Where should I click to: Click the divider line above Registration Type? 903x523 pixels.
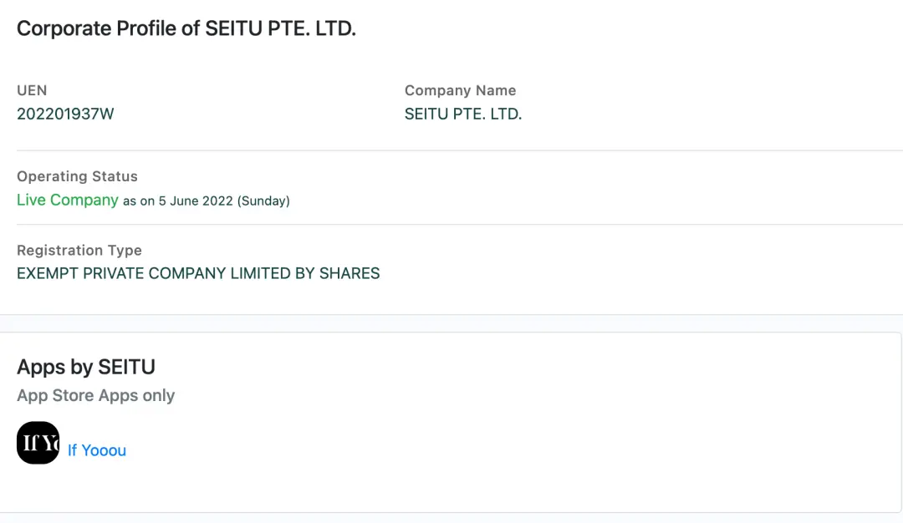click(451, 224)
